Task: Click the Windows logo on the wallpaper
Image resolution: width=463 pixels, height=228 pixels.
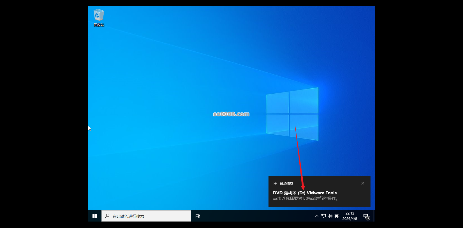Action: coord(292,114)
